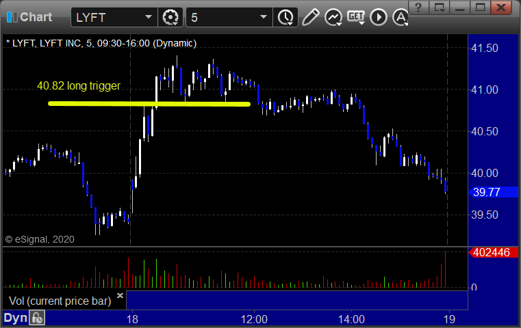Click the 402446 volume value marker

[x=494, y=252]
